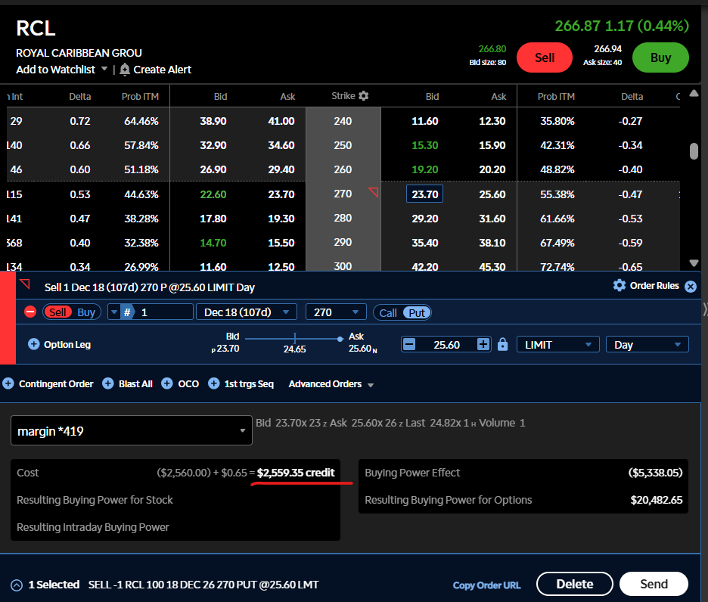Decrease limit price with minus button
Viewport: 708px width, 602px height.
coord(409,345)
